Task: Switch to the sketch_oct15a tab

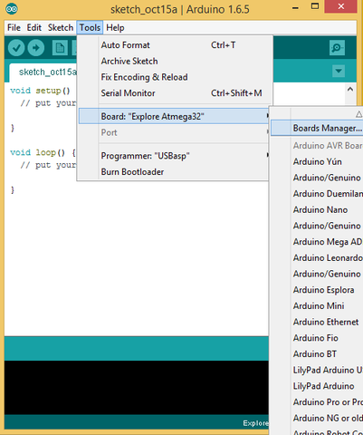Action: tap(43, 72)
